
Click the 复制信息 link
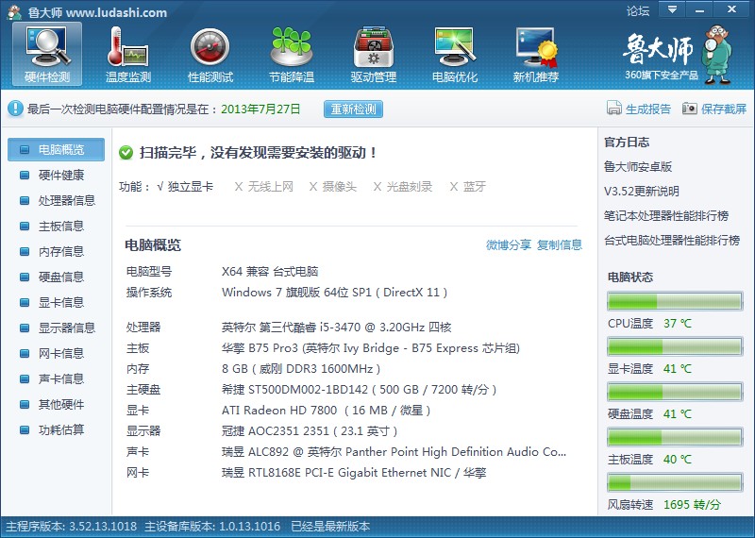click(x=560, y=245)
